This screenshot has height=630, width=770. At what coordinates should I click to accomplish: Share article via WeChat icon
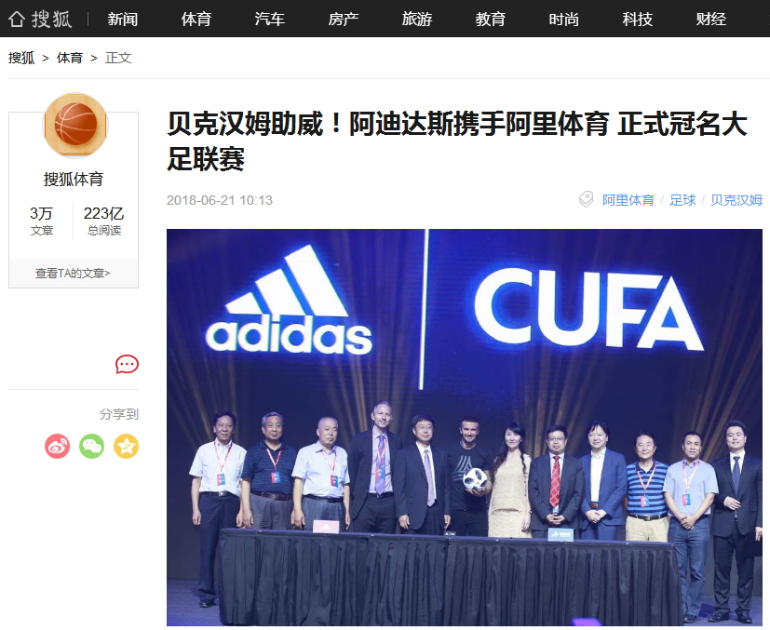(92, 446)
